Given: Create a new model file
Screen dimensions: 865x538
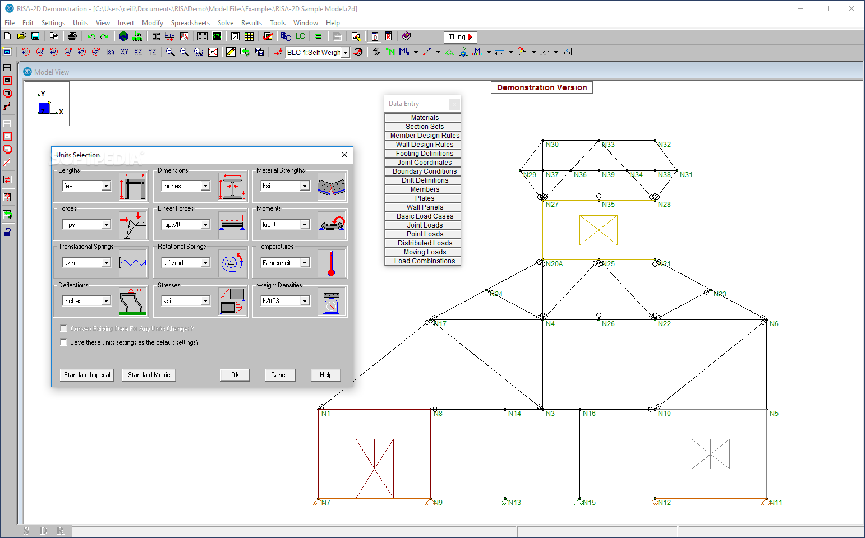Looking at the screenshot, I should pyautogui.click(x=7, y=36).
